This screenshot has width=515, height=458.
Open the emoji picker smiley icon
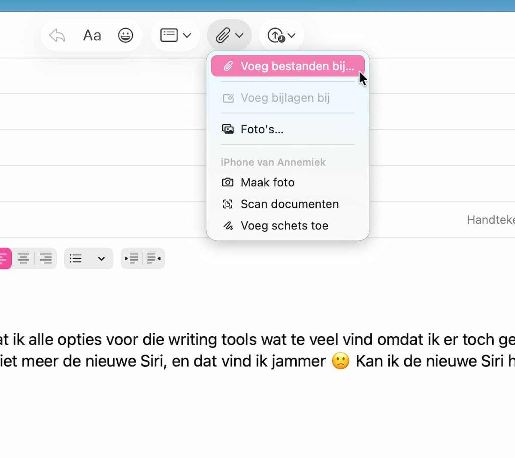coord(125,35)
